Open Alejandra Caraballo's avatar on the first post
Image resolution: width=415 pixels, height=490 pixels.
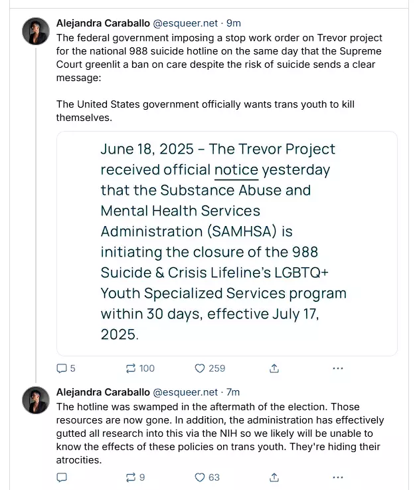tap(35, 31)
